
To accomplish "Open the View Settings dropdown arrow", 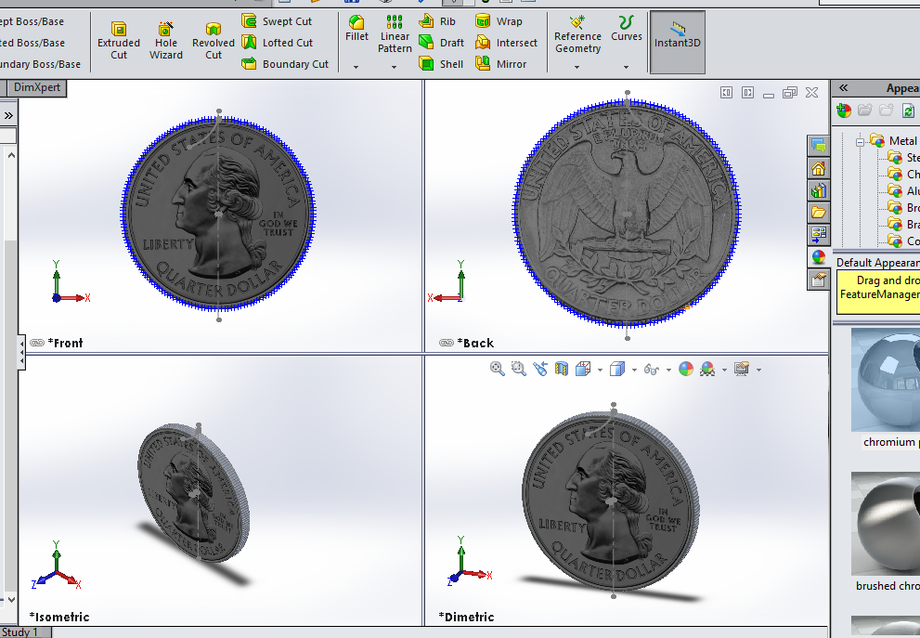I will [x=758, y=370].
